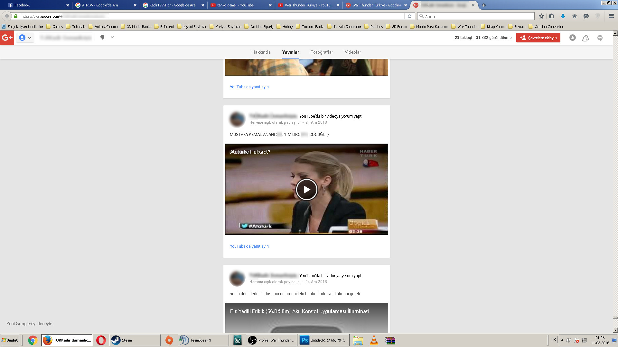Click the Google+ logo icon
This screenshot has height=347, width=618.
7,38
